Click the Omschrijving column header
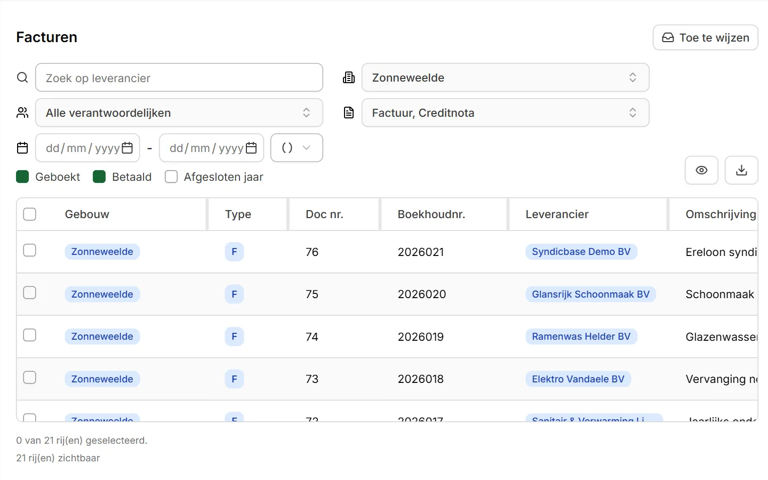The image size is (768, 480). point(721,214)
